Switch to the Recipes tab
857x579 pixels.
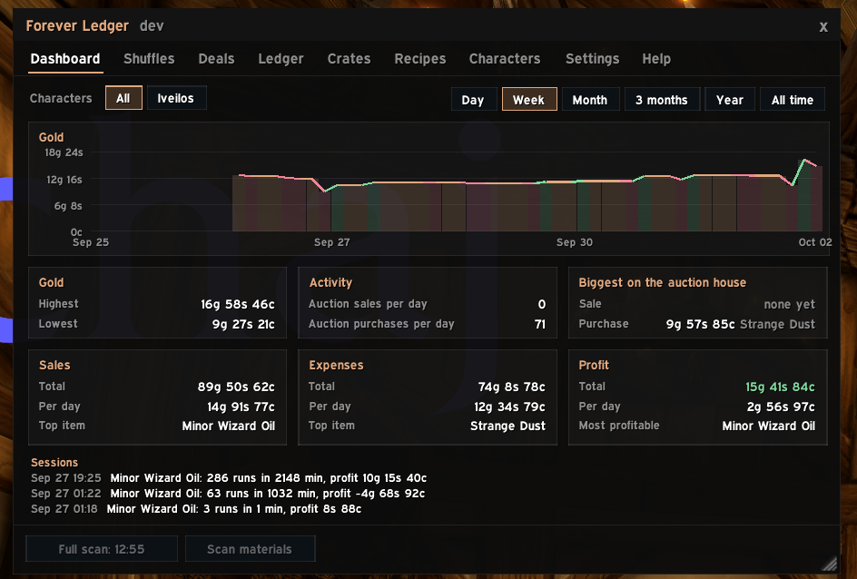(x=419, y=59)
